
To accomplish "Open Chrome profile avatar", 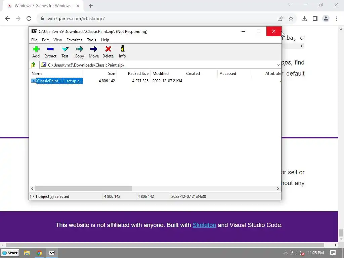I will [x=326, y=19].
